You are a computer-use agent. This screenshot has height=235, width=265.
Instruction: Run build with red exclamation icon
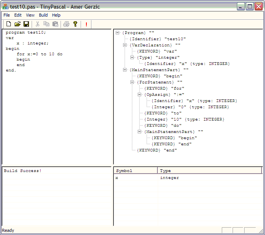86,24
